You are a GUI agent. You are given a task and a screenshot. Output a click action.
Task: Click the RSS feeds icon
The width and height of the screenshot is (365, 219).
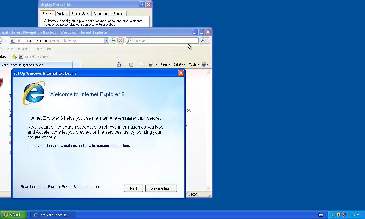131,64
